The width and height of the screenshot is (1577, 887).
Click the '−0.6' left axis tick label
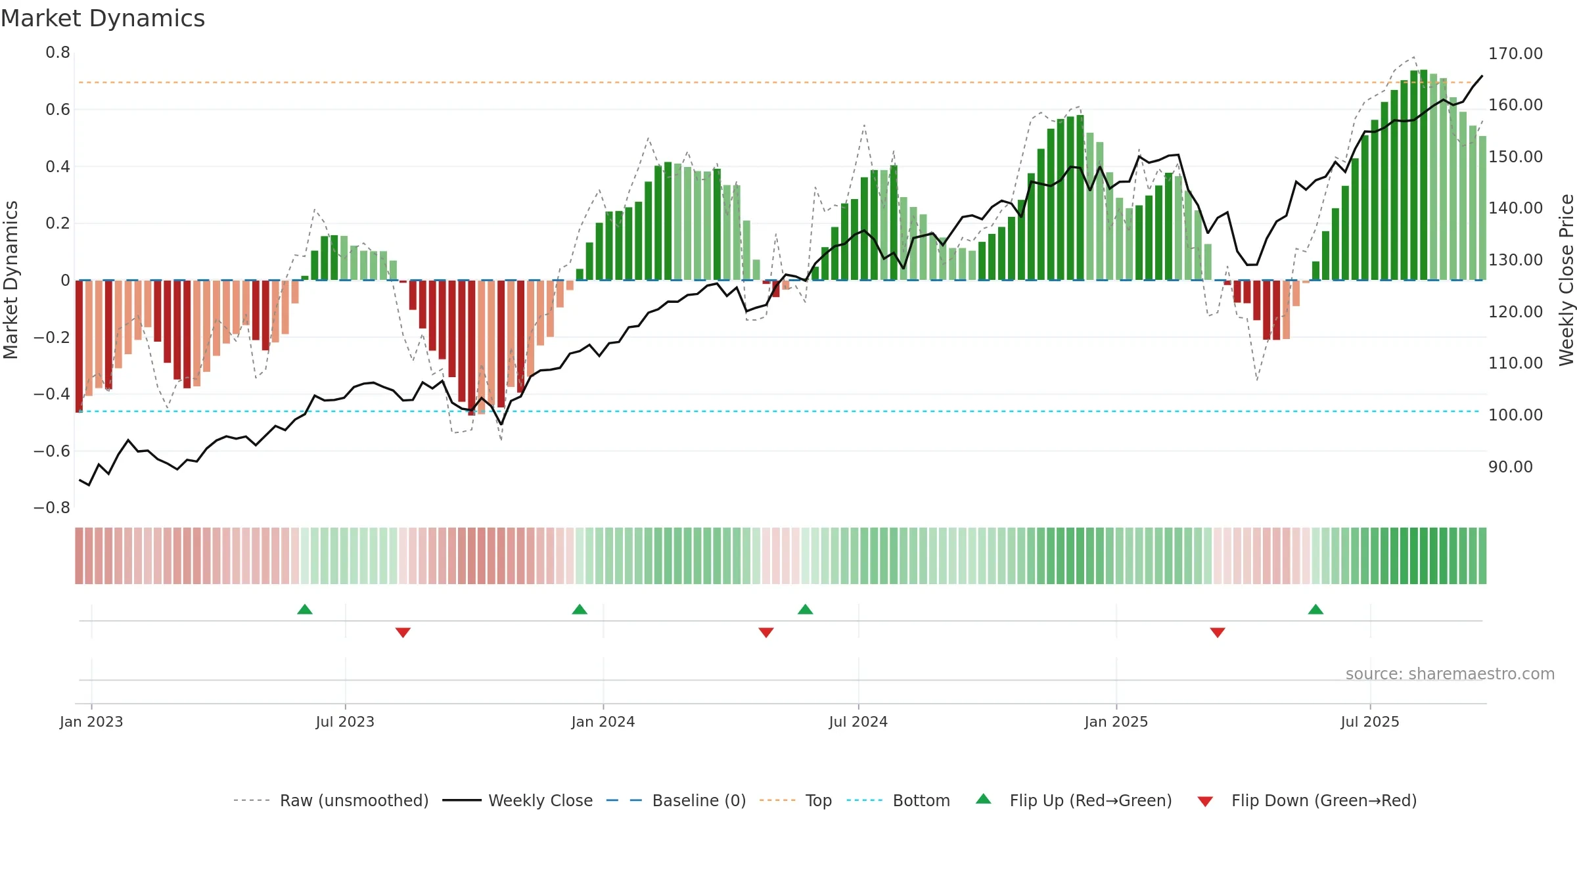[52, 451]
